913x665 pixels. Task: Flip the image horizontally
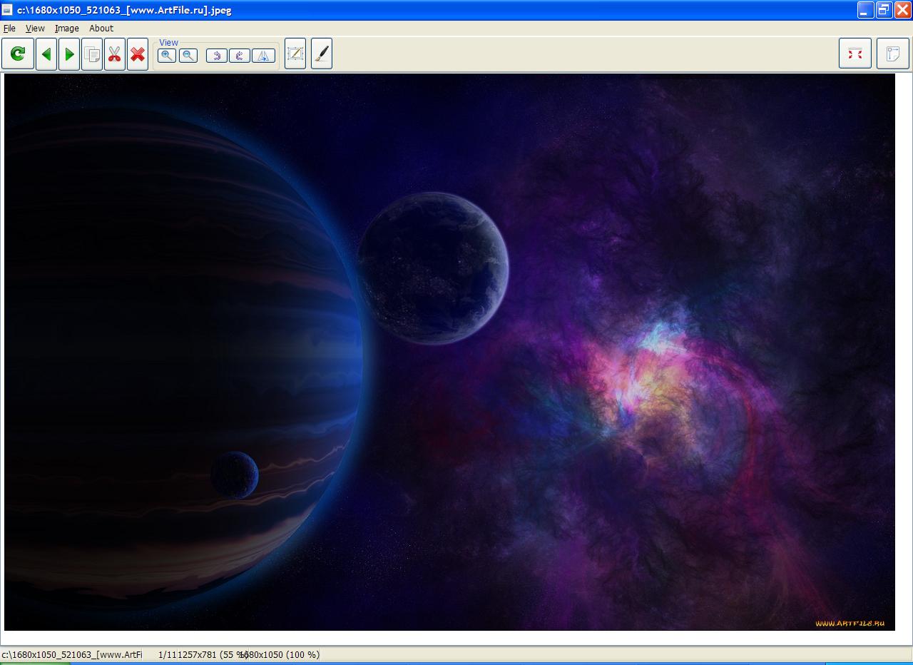tap(263, 56)
